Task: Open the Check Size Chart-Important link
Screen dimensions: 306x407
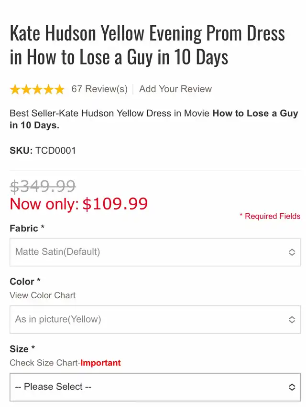Action: tap(65, 363)
